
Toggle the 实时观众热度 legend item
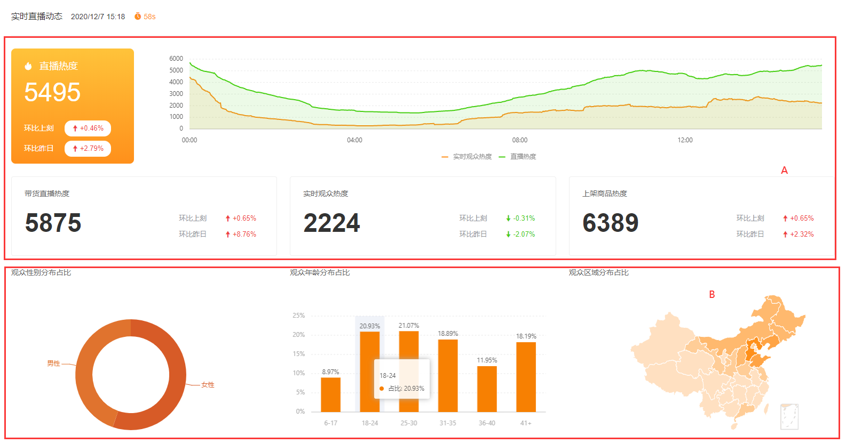(467, 157)
